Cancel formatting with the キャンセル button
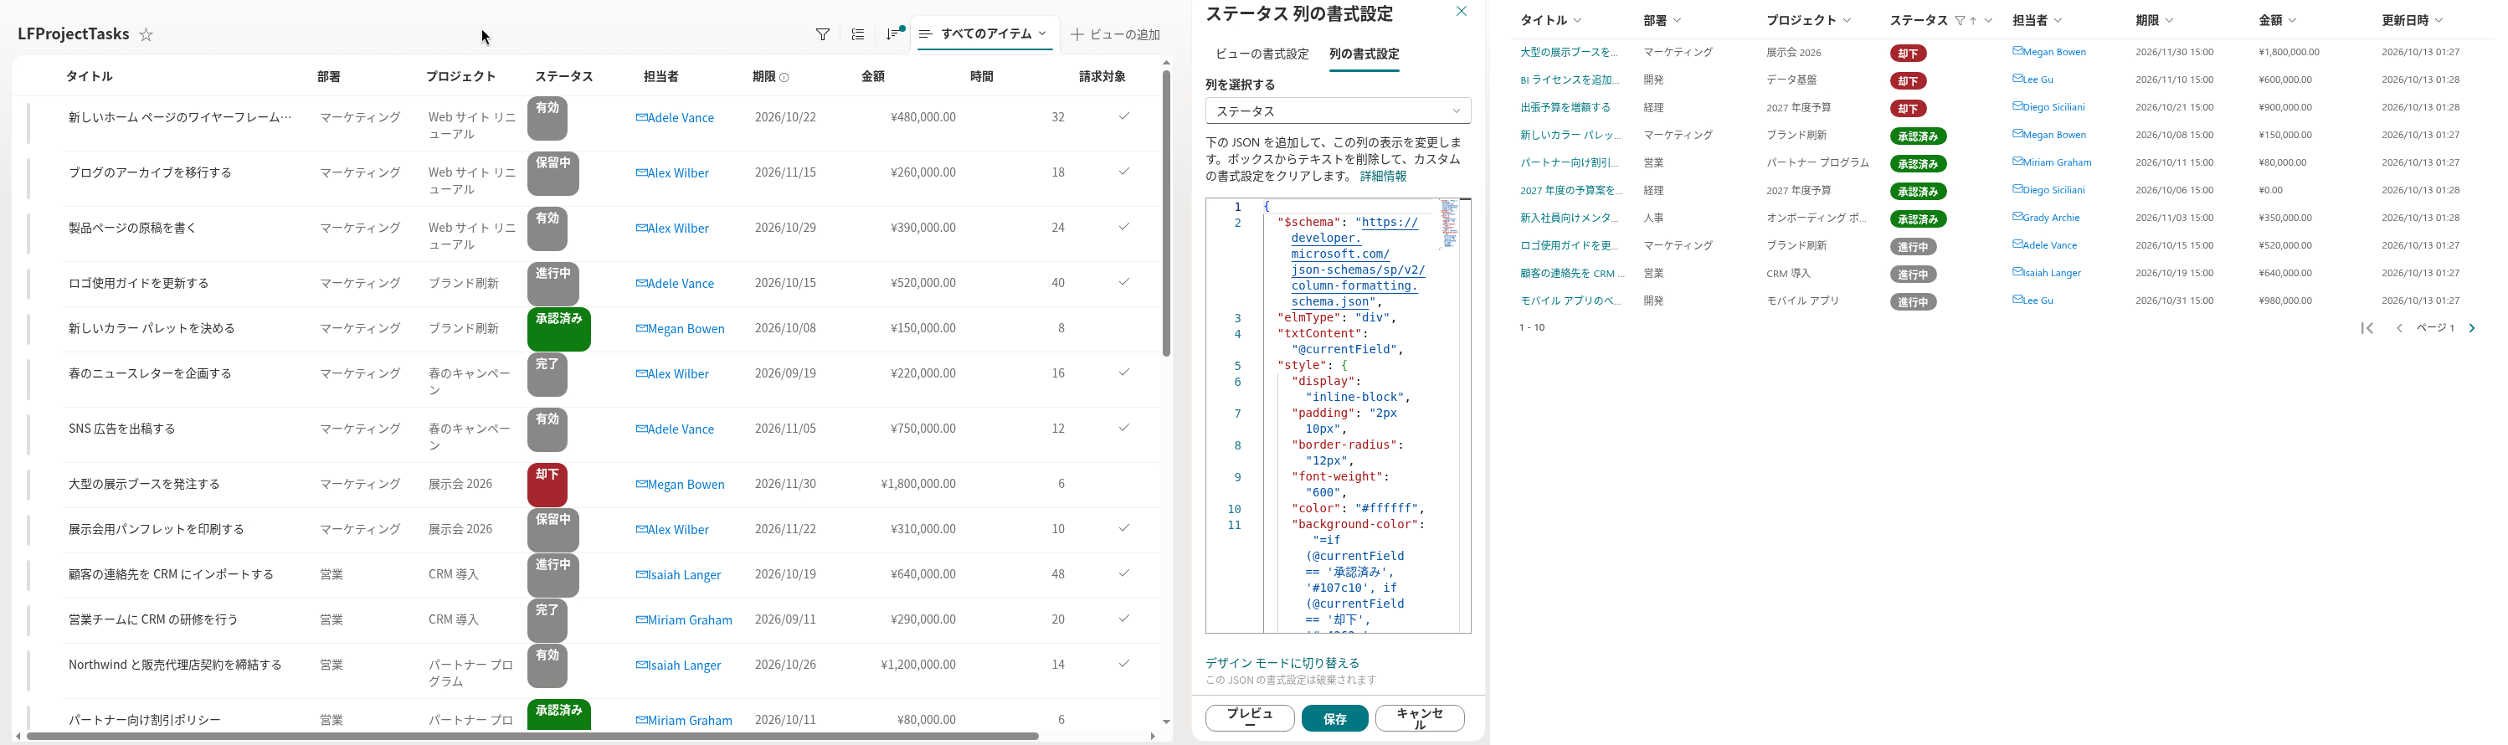The height and width of the screenshot is (745, 2508). pyautogui.click(x=1420, y=719)
